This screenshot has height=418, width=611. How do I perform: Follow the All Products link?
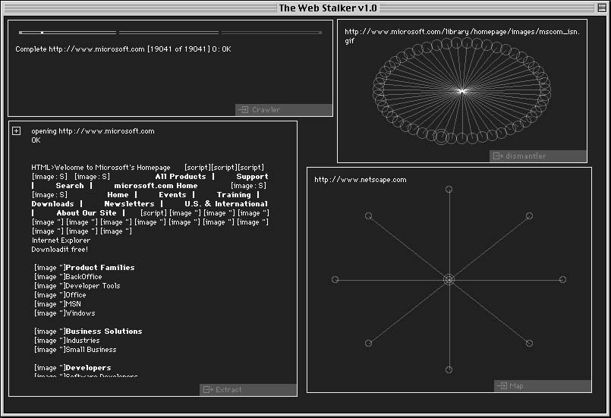(181, 177)
